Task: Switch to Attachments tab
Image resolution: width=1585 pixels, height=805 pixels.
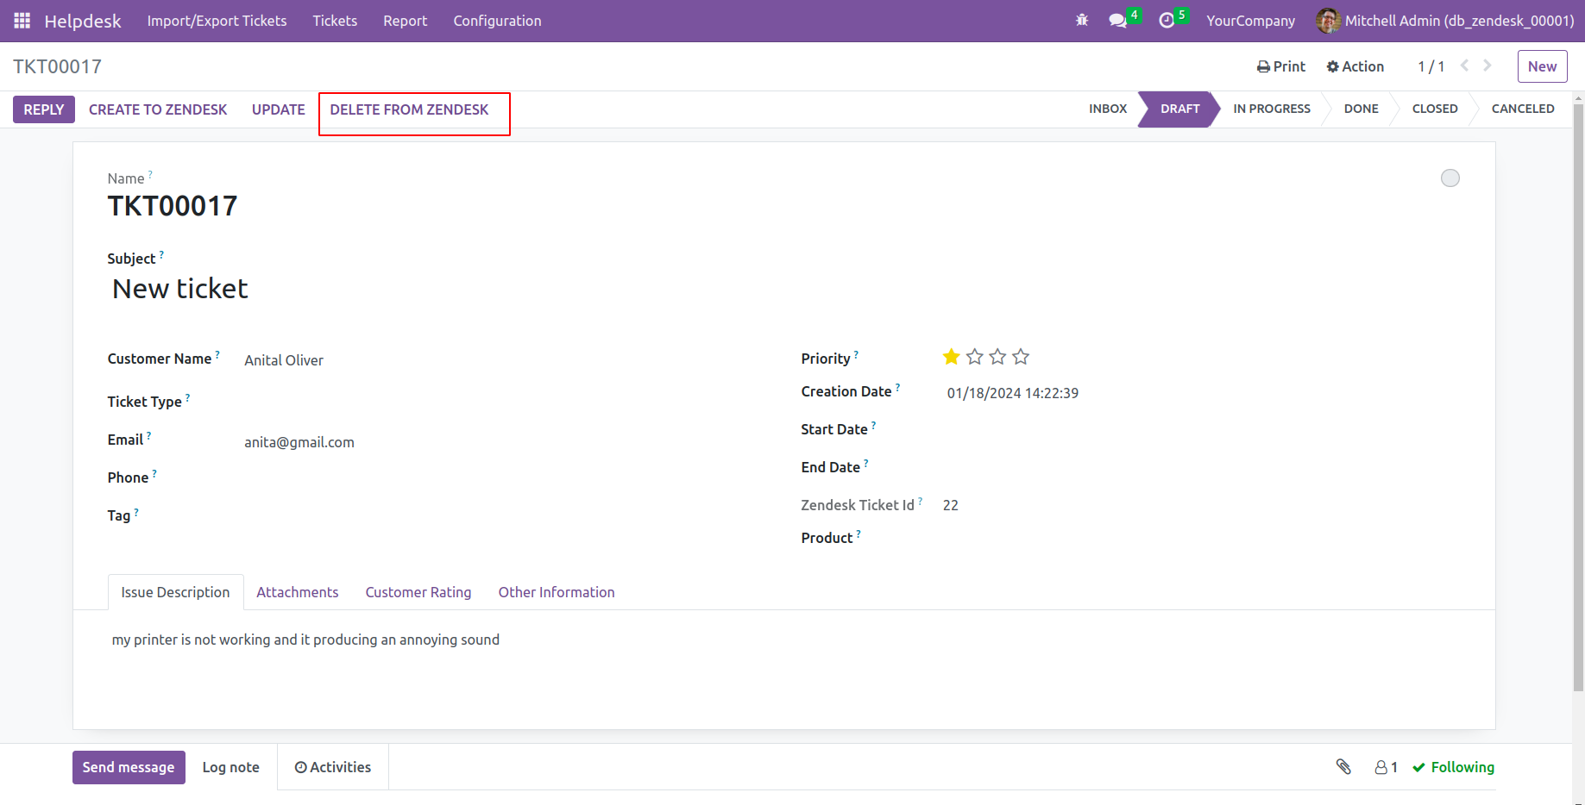Action: 297,592
